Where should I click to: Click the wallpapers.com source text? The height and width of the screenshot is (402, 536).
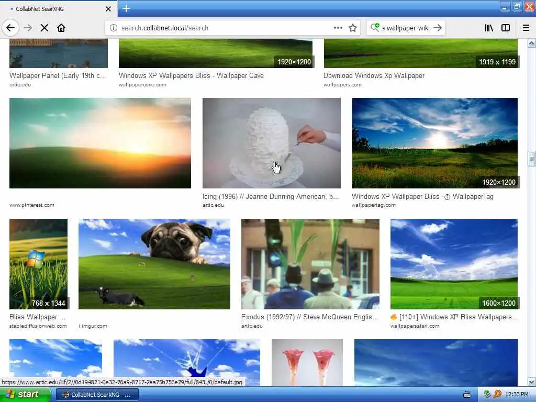tap(342, 85)
